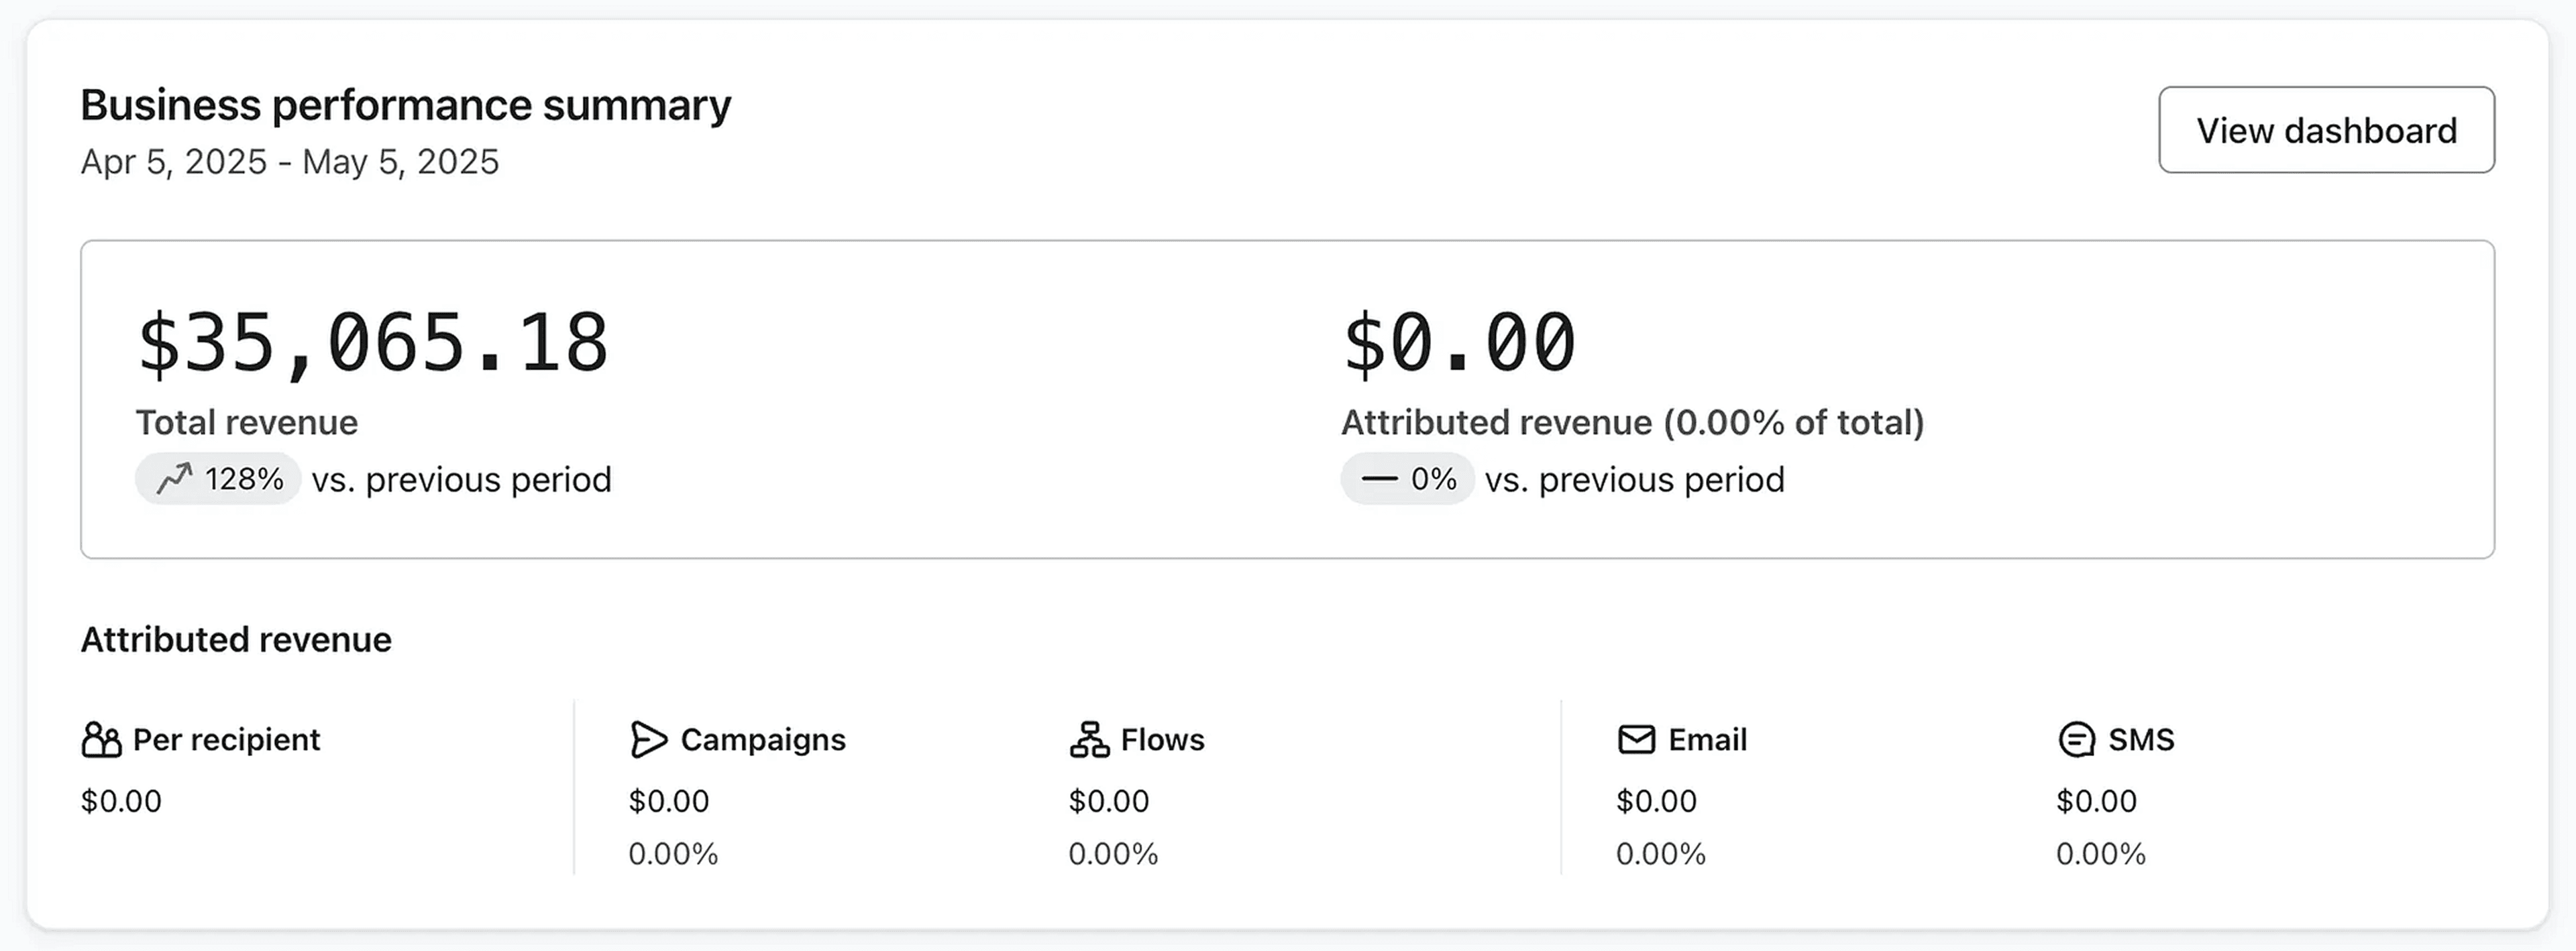2576x951 pixels.
Task: Click the Campaigns 0.00% percentage
Action: (673, 854)
